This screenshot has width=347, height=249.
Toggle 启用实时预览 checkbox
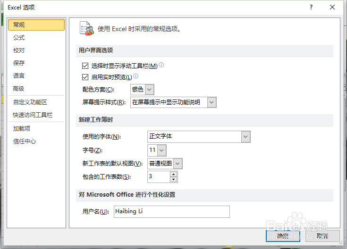[x=85, y=77]
